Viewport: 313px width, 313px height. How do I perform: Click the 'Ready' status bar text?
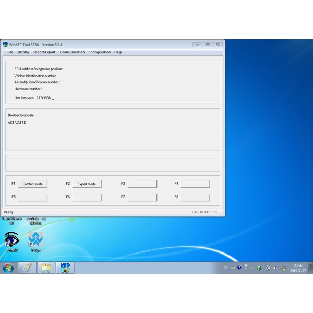[x=8, y=212]
